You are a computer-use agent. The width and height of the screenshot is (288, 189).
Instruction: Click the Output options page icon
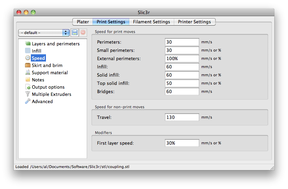click(28, 87)
